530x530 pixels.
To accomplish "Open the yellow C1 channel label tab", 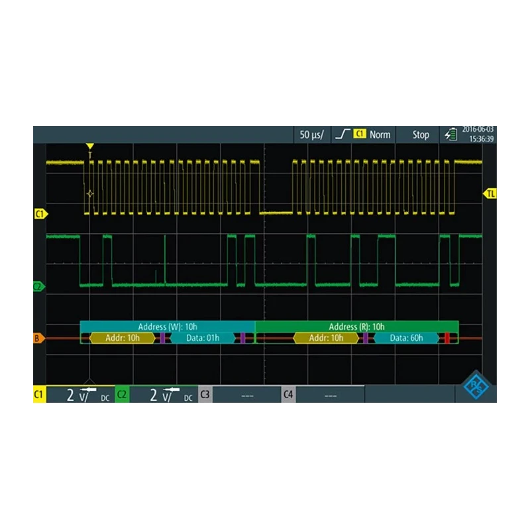I will pyautogui.click(x=40, y=394).
